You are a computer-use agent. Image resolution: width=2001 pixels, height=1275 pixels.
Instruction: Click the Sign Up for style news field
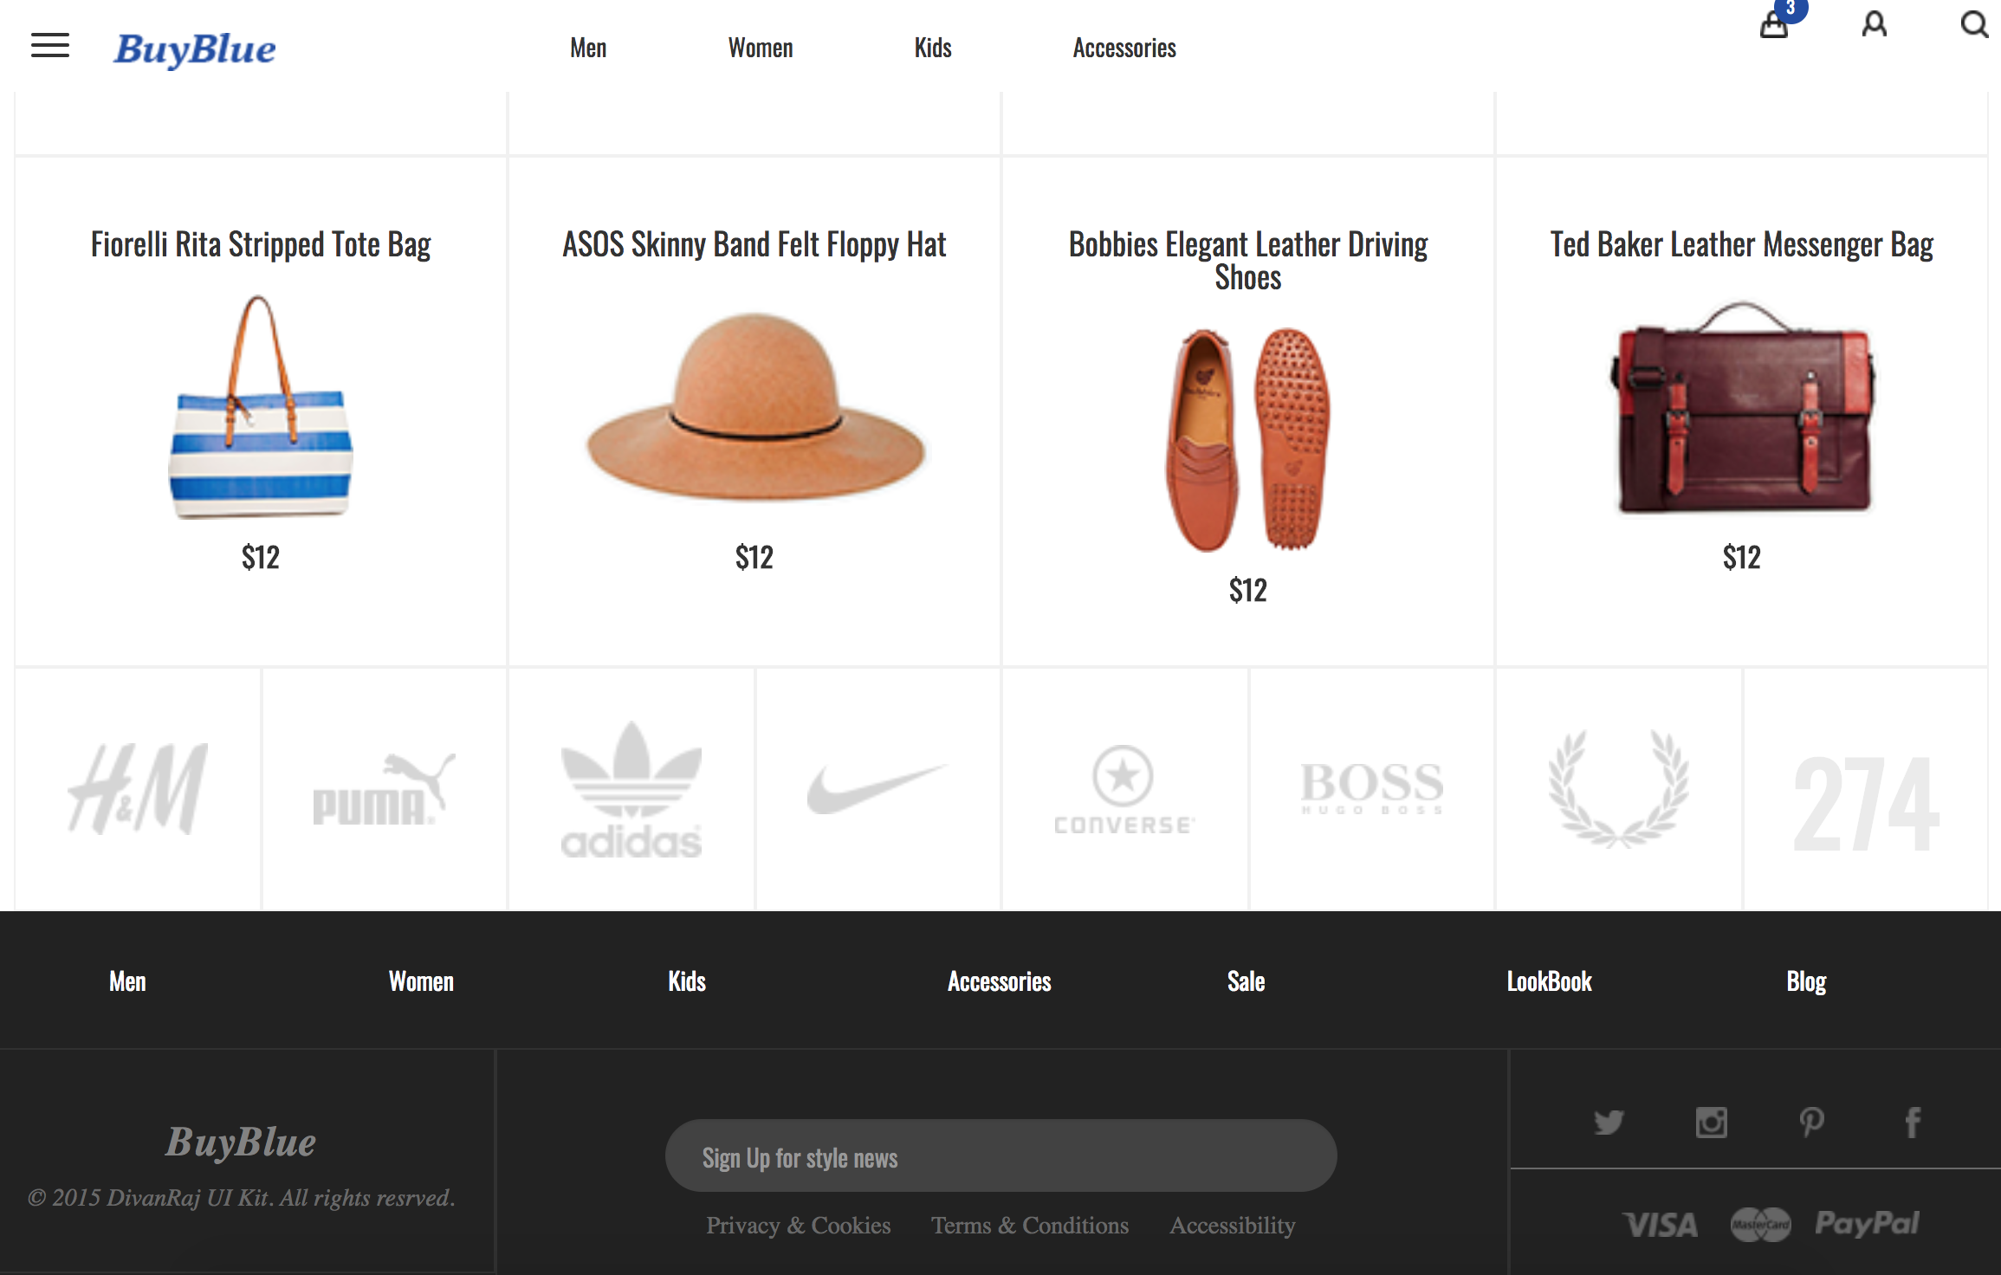[1000, 1156]
